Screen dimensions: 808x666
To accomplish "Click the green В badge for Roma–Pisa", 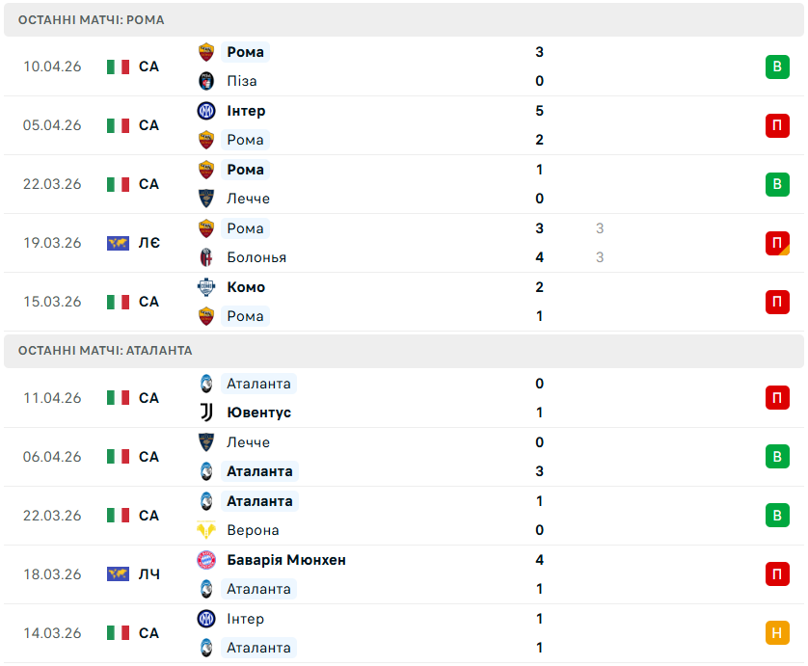I will point(777,67).
